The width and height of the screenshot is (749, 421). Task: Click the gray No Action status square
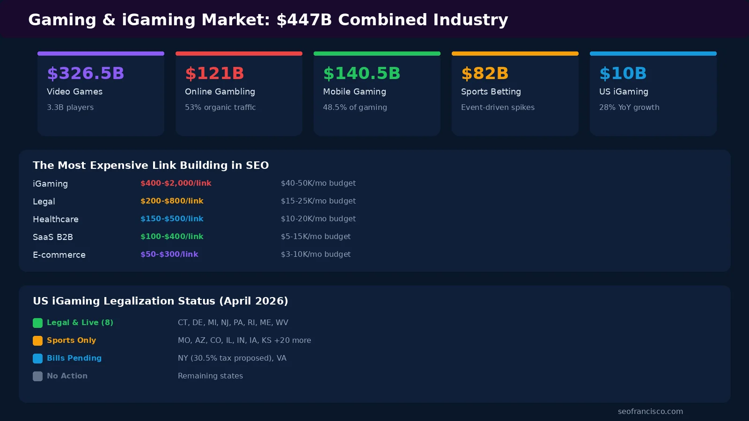tap(37, 376)
